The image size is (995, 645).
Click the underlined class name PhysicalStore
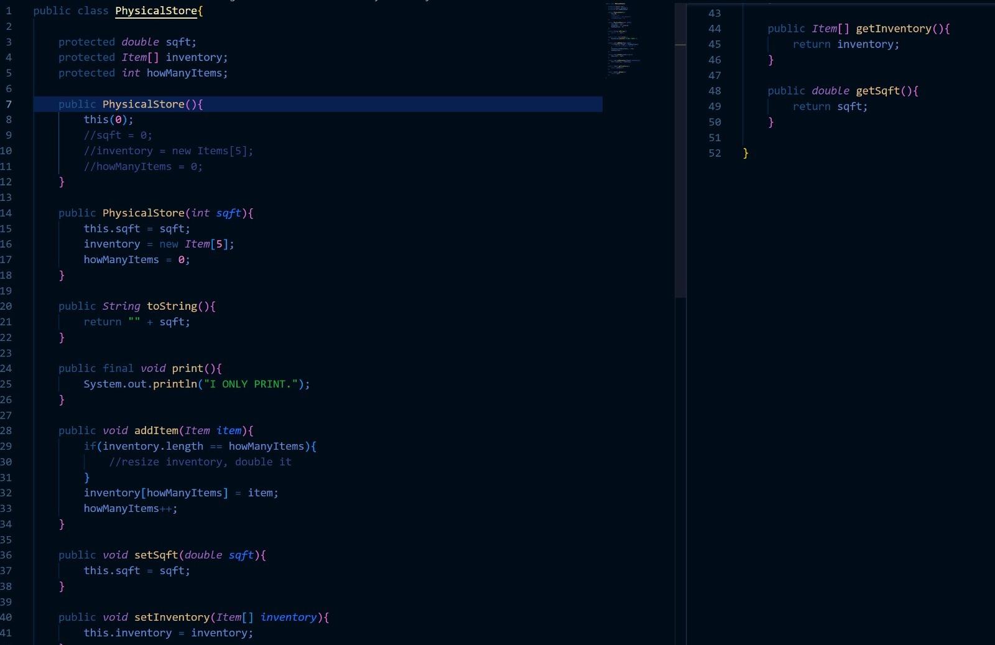[x=156, y=11]
